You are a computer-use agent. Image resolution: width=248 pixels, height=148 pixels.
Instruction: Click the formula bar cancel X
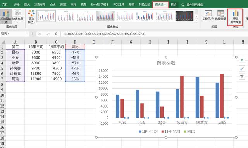coord(40,34)
